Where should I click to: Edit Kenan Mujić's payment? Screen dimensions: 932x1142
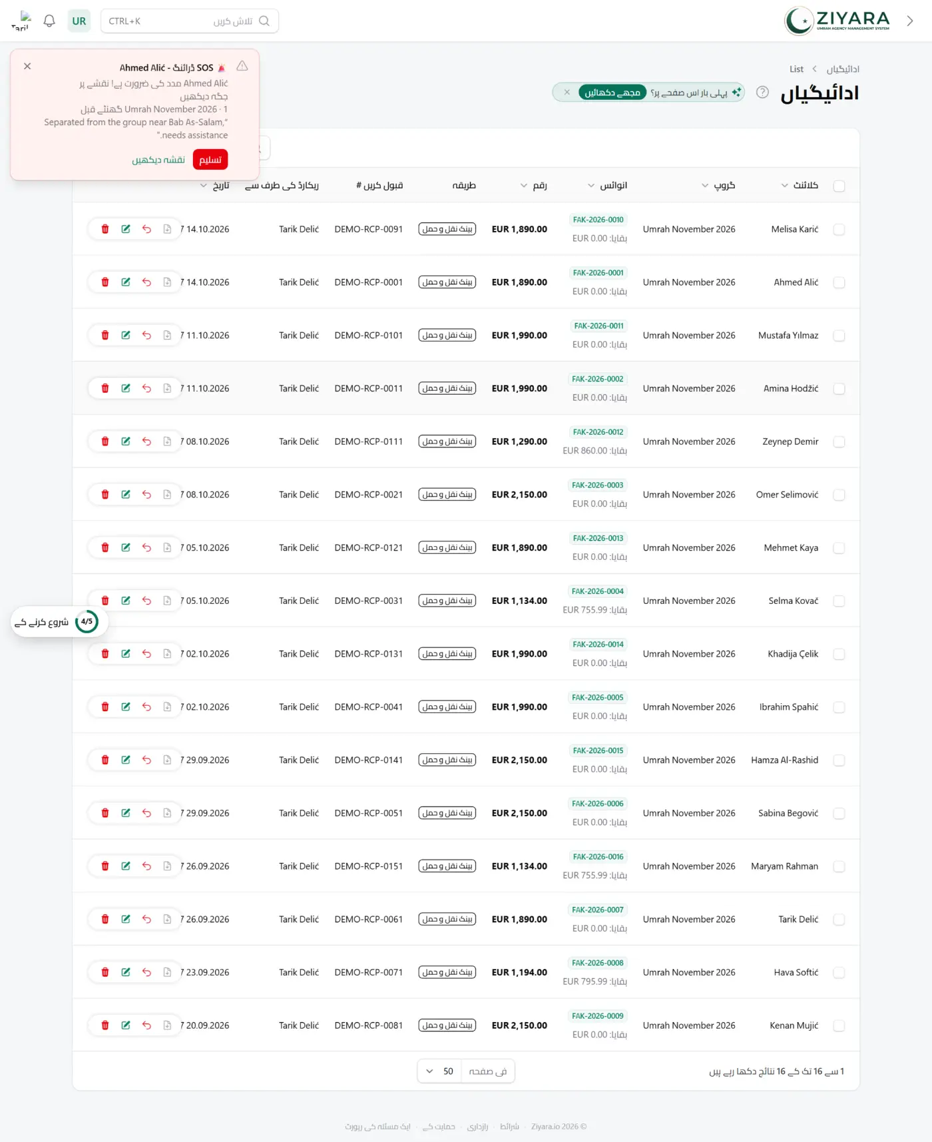126,1025
